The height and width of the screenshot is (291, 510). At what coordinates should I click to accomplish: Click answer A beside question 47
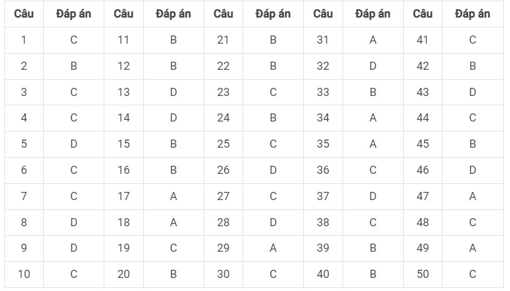pos(472,196)
